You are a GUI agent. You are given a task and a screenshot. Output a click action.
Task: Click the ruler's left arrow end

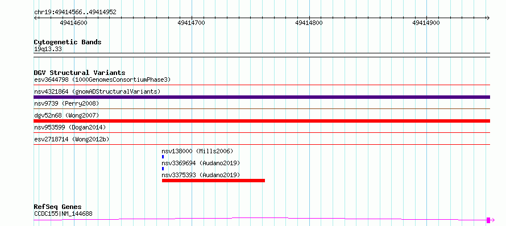pos(35,18)
